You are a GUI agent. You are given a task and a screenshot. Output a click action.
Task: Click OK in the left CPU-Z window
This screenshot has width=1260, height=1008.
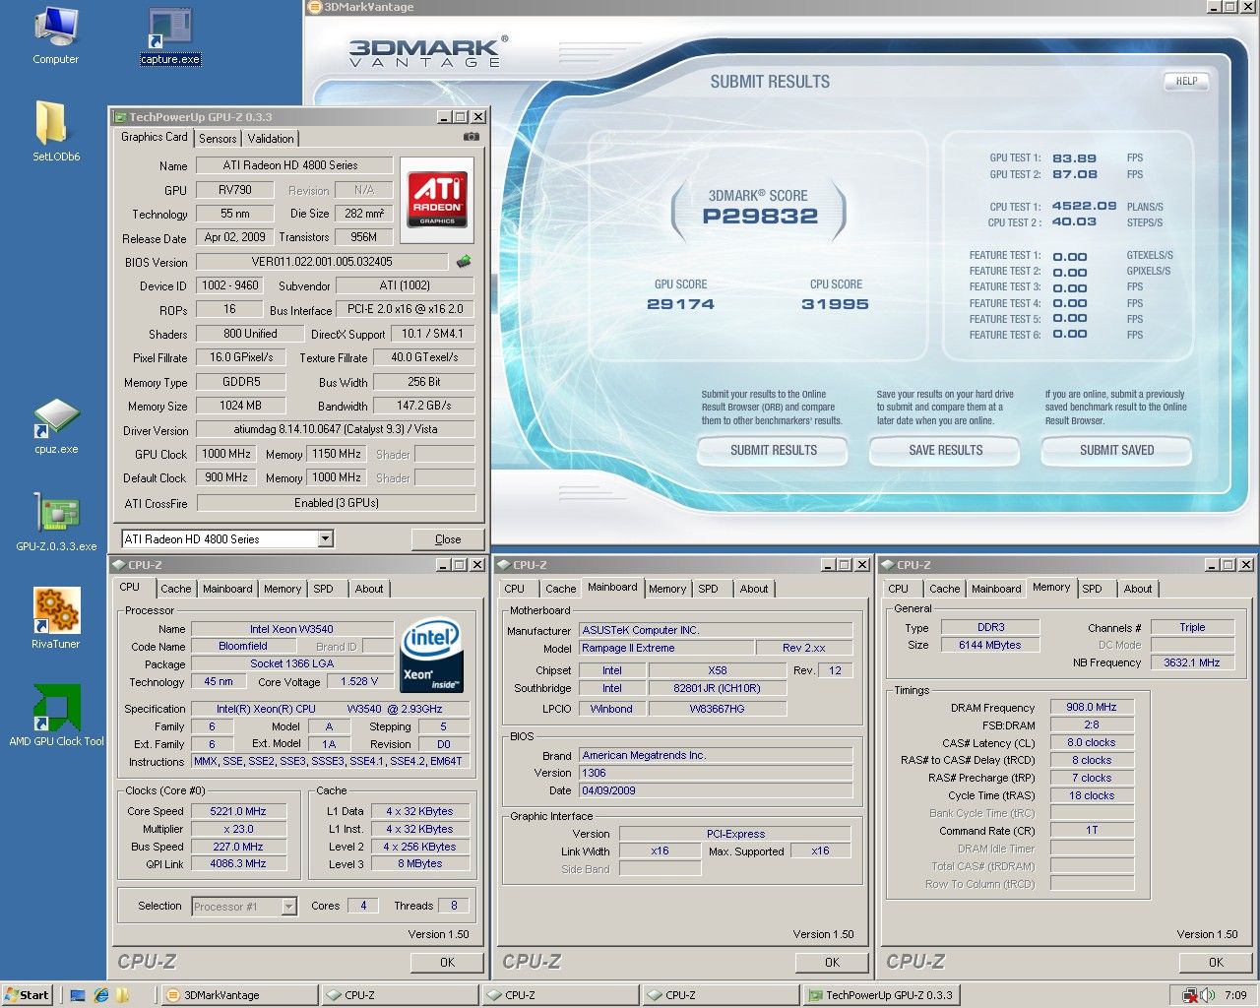[x=447, y=962]
